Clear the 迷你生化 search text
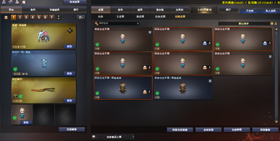Screen dimensions: 280x141 pos(138,24)
